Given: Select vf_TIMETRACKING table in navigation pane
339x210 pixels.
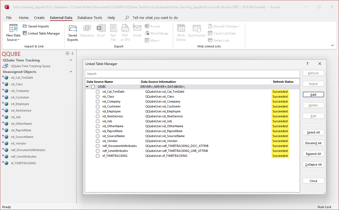Looking at the screenshot, I should pyautogui.click(x=23, y=163).
